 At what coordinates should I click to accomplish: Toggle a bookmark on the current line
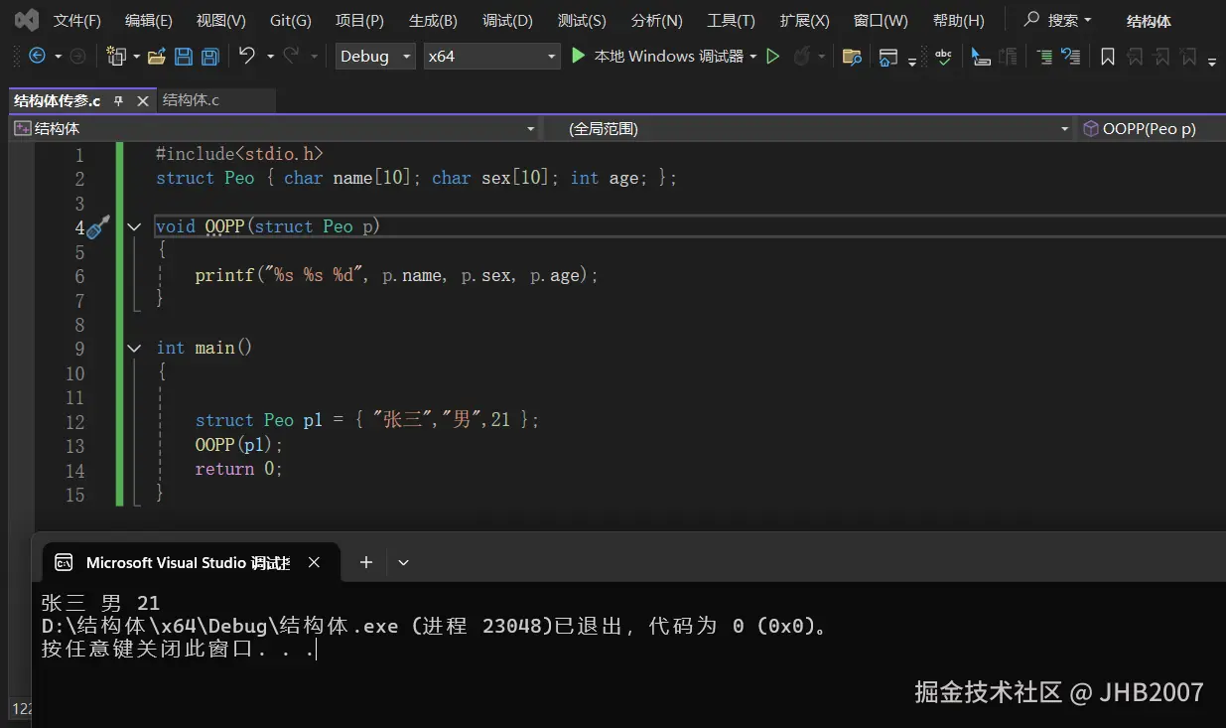[1108, 57]
